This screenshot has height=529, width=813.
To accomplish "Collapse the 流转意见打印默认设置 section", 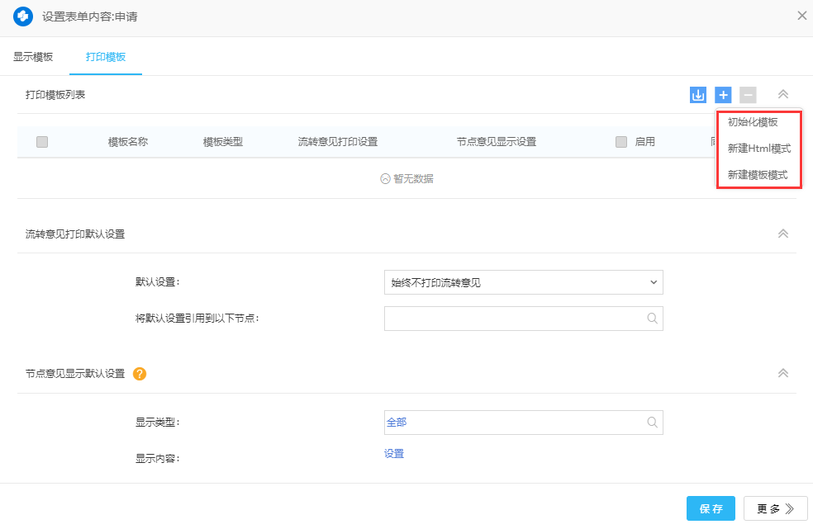I will tap(783, 234).
